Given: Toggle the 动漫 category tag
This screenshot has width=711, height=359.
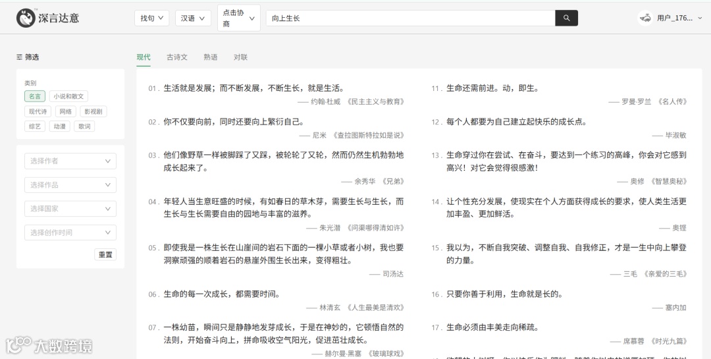Looking at the screenshot, I should pyautogui.click(x=59, y=126).
